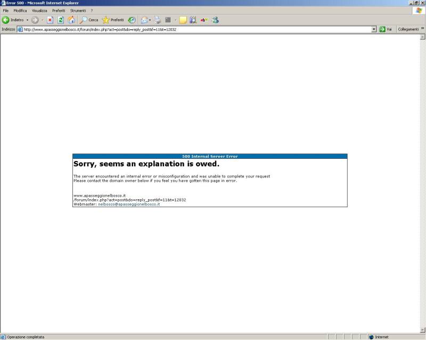Expand the Indietro back history dropdown arrow
The image size is (426, 340).
click(27, 20)
